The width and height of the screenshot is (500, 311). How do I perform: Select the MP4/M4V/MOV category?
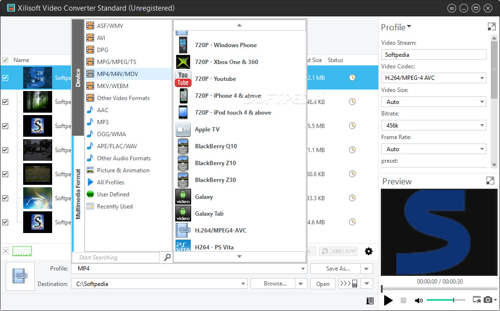click(128, 74)
